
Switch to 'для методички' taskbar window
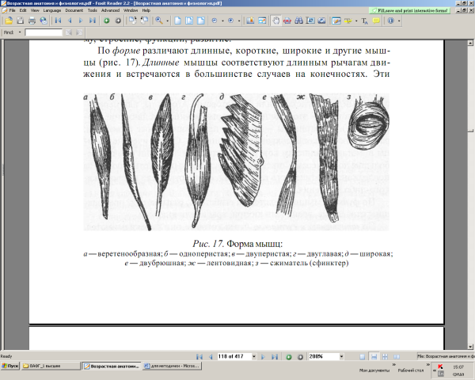tap(169, 366)
